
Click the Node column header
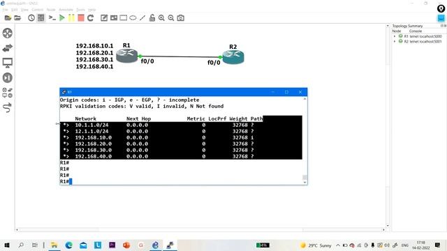coord(397,31)
